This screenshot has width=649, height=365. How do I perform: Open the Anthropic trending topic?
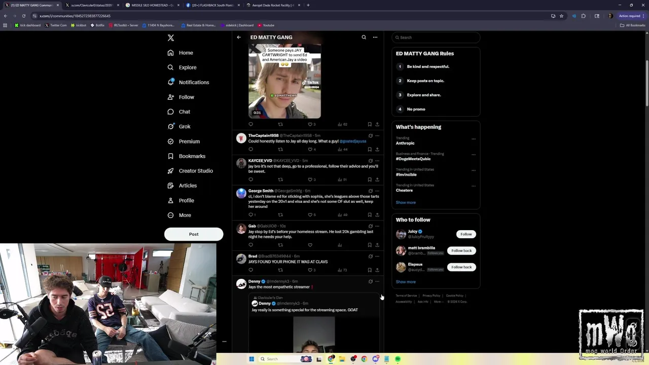point(405,143)
